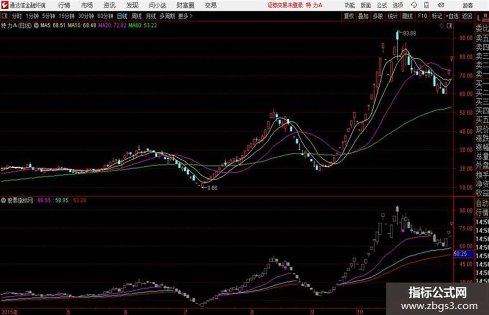Click 标记 mark button
The width and height of the screenshot is (489, 315).
point(437,16)
